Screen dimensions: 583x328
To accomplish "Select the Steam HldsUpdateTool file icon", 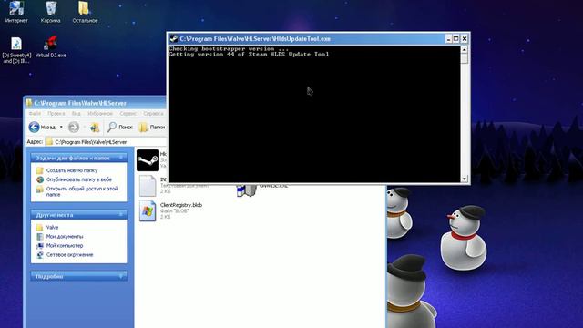I will click(x=148, y=160).
